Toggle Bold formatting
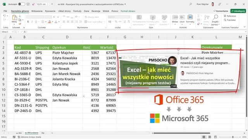 point(28,22)
